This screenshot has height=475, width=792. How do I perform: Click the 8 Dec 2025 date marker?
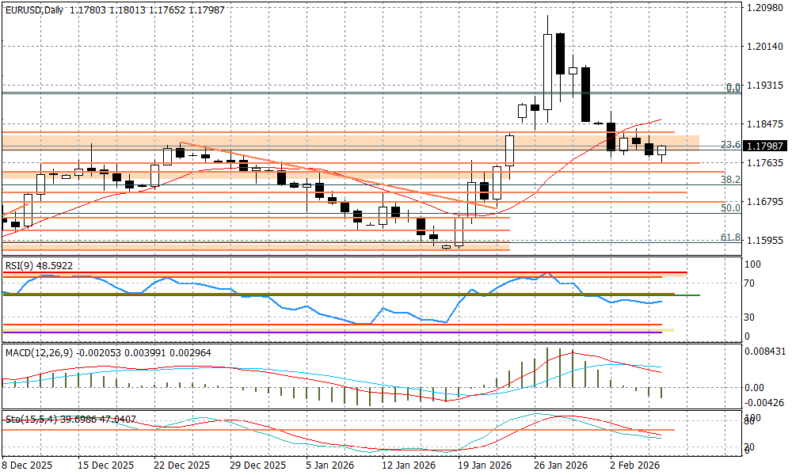pos(28,465)
